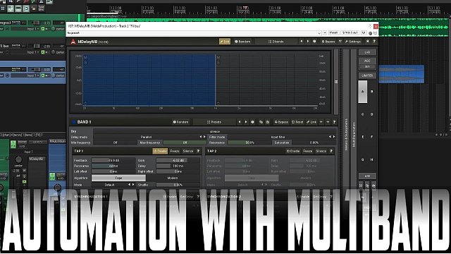This screenshot has height=254, width=451.
Task: Click the Tap 1 Delay value field
Action: point(178,167)
